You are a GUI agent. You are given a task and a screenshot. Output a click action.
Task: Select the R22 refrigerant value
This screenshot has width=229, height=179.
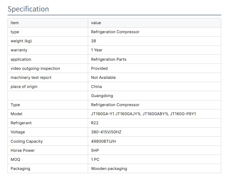click(x=95, y=123)
